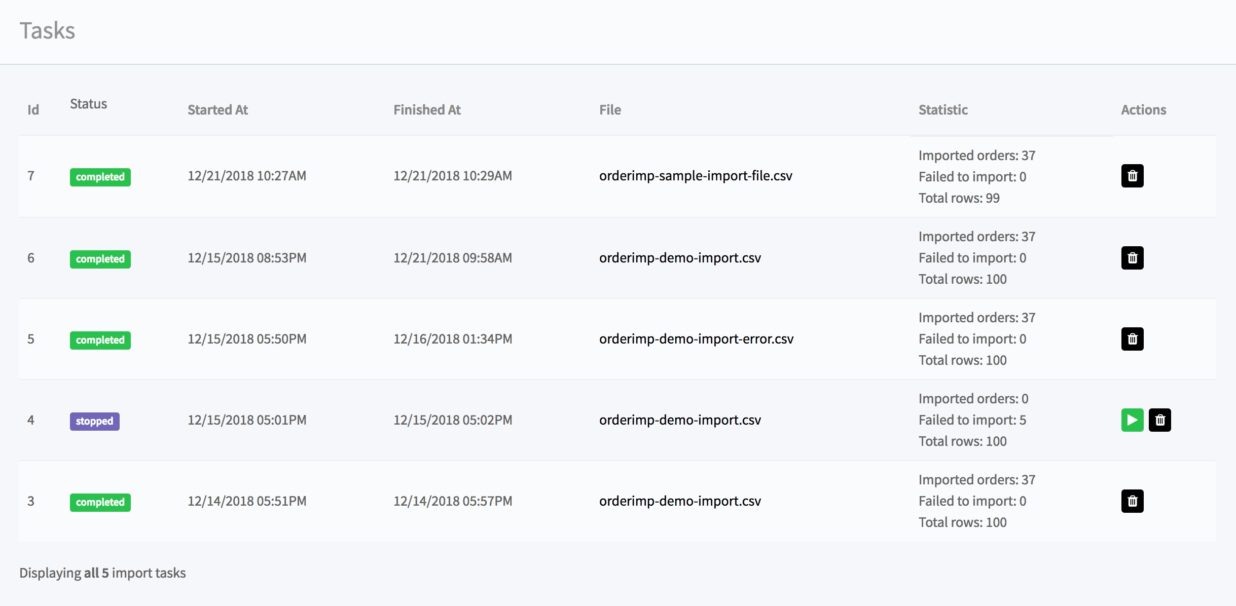Resume stopped task 4 with green play button
Viewport: 1236px width, 606px height.
click(1132, 420)
